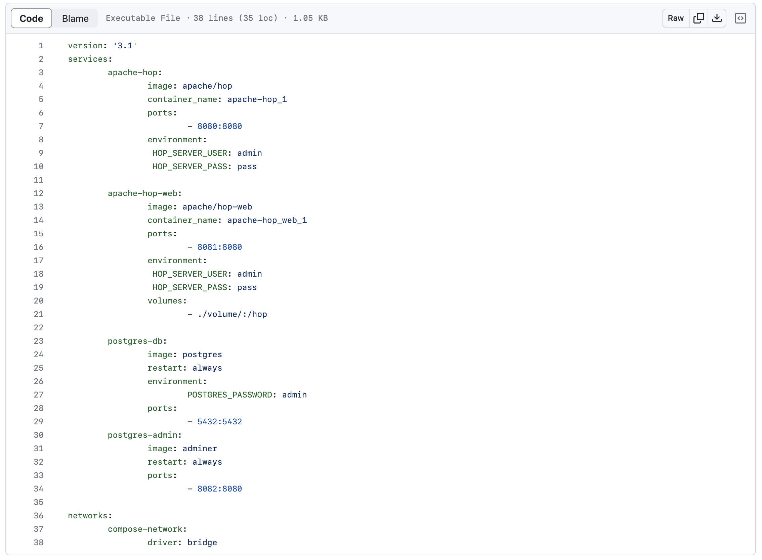Switch to the Blame tab
The width and height of the screenshot is (762, 560).
[75, 18]
